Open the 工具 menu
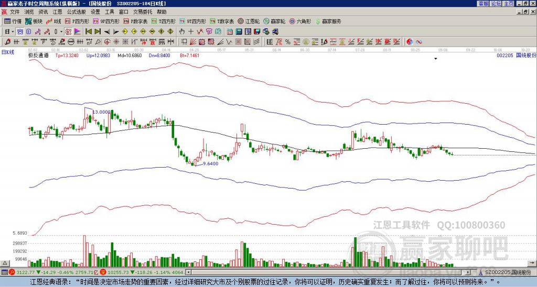 point(110,12)
